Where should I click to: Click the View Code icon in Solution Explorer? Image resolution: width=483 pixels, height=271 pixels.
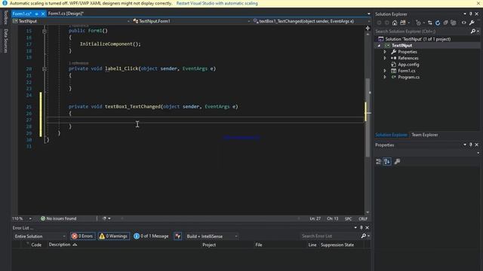(464, 23)
